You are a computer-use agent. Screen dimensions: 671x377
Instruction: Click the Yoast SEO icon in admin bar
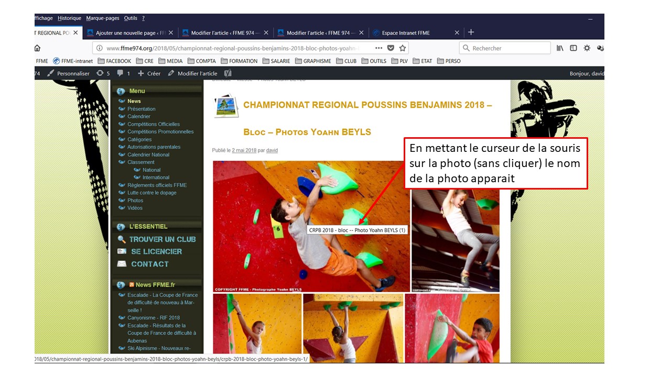228,73
